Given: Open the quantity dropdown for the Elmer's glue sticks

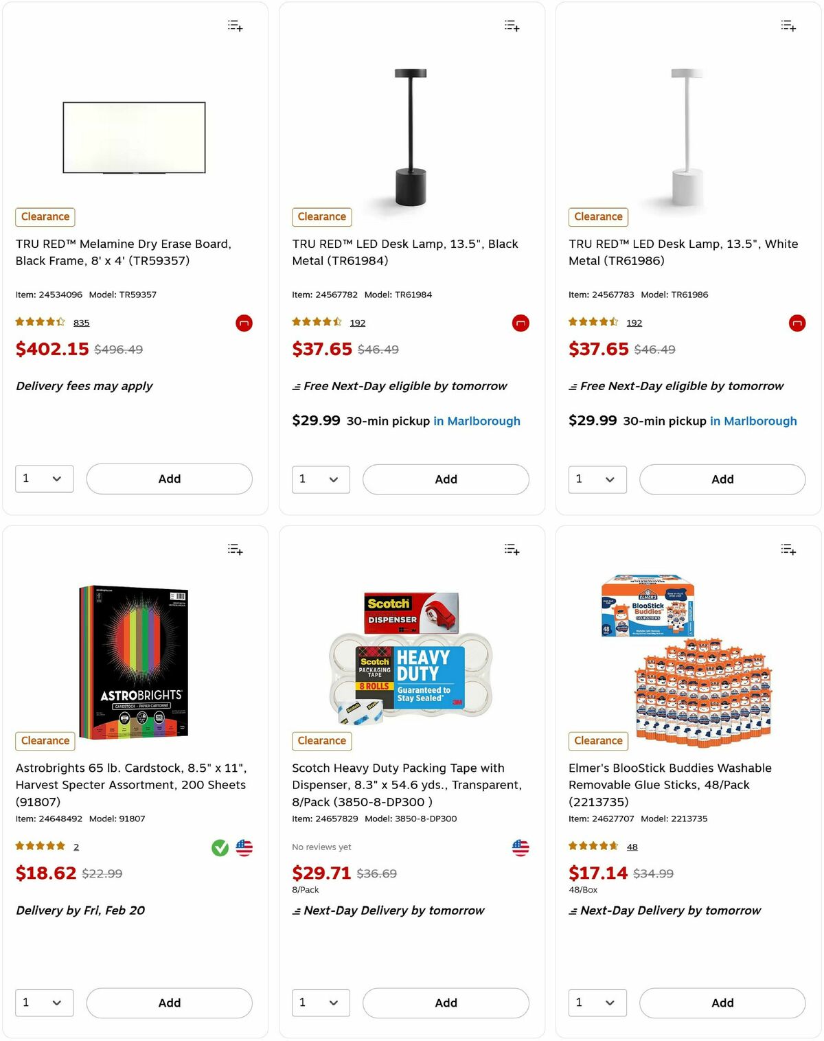Looking at the screenshot, I should pos(597,1003).
